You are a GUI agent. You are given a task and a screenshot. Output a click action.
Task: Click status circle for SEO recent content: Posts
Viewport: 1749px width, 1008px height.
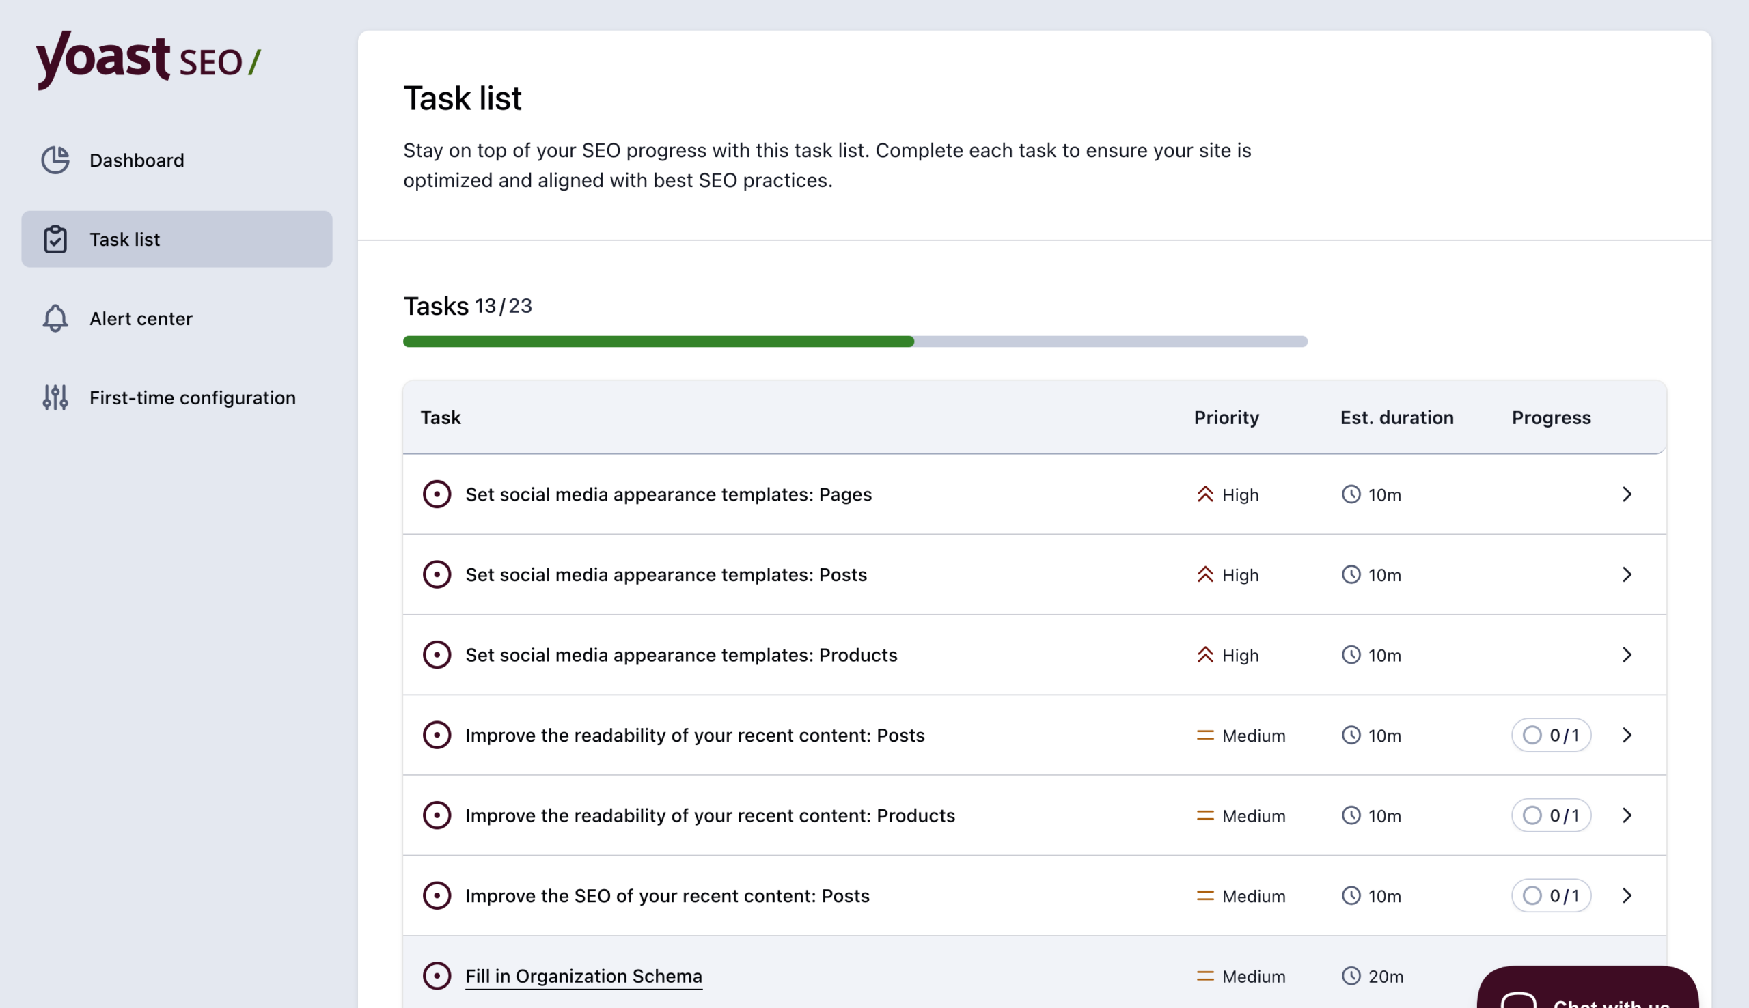click(x=437, y=896)
